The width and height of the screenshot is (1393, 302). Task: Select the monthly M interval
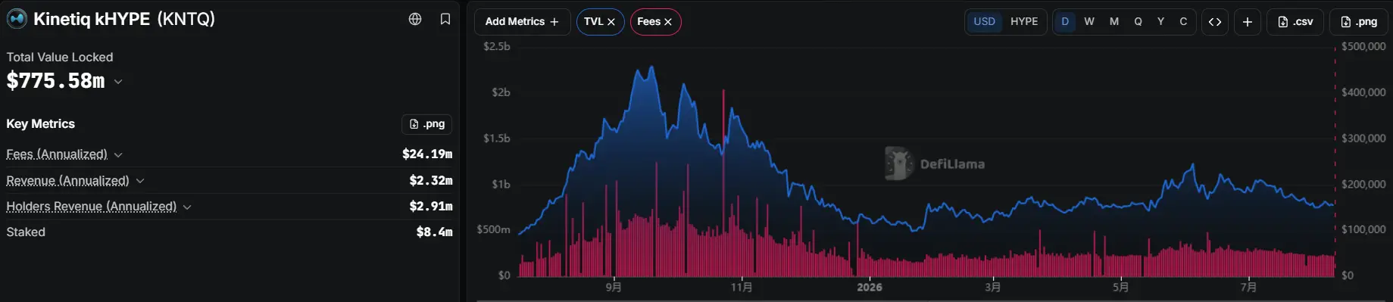coord(1114,21)
